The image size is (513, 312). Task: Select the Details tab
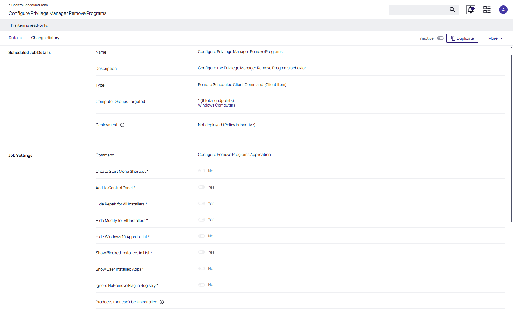tap(15, 38)
